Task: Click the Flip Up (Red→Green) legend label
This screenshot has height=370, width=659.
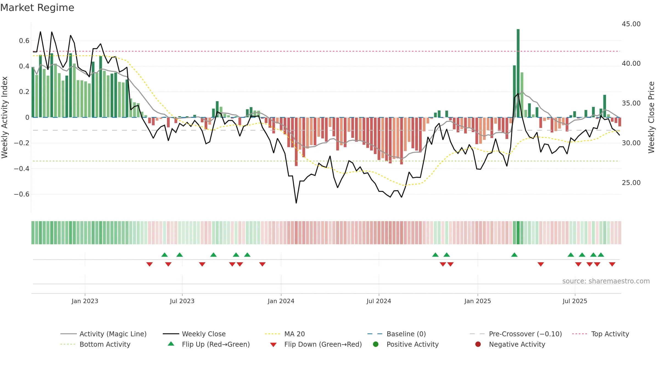Action: [216, 344]
